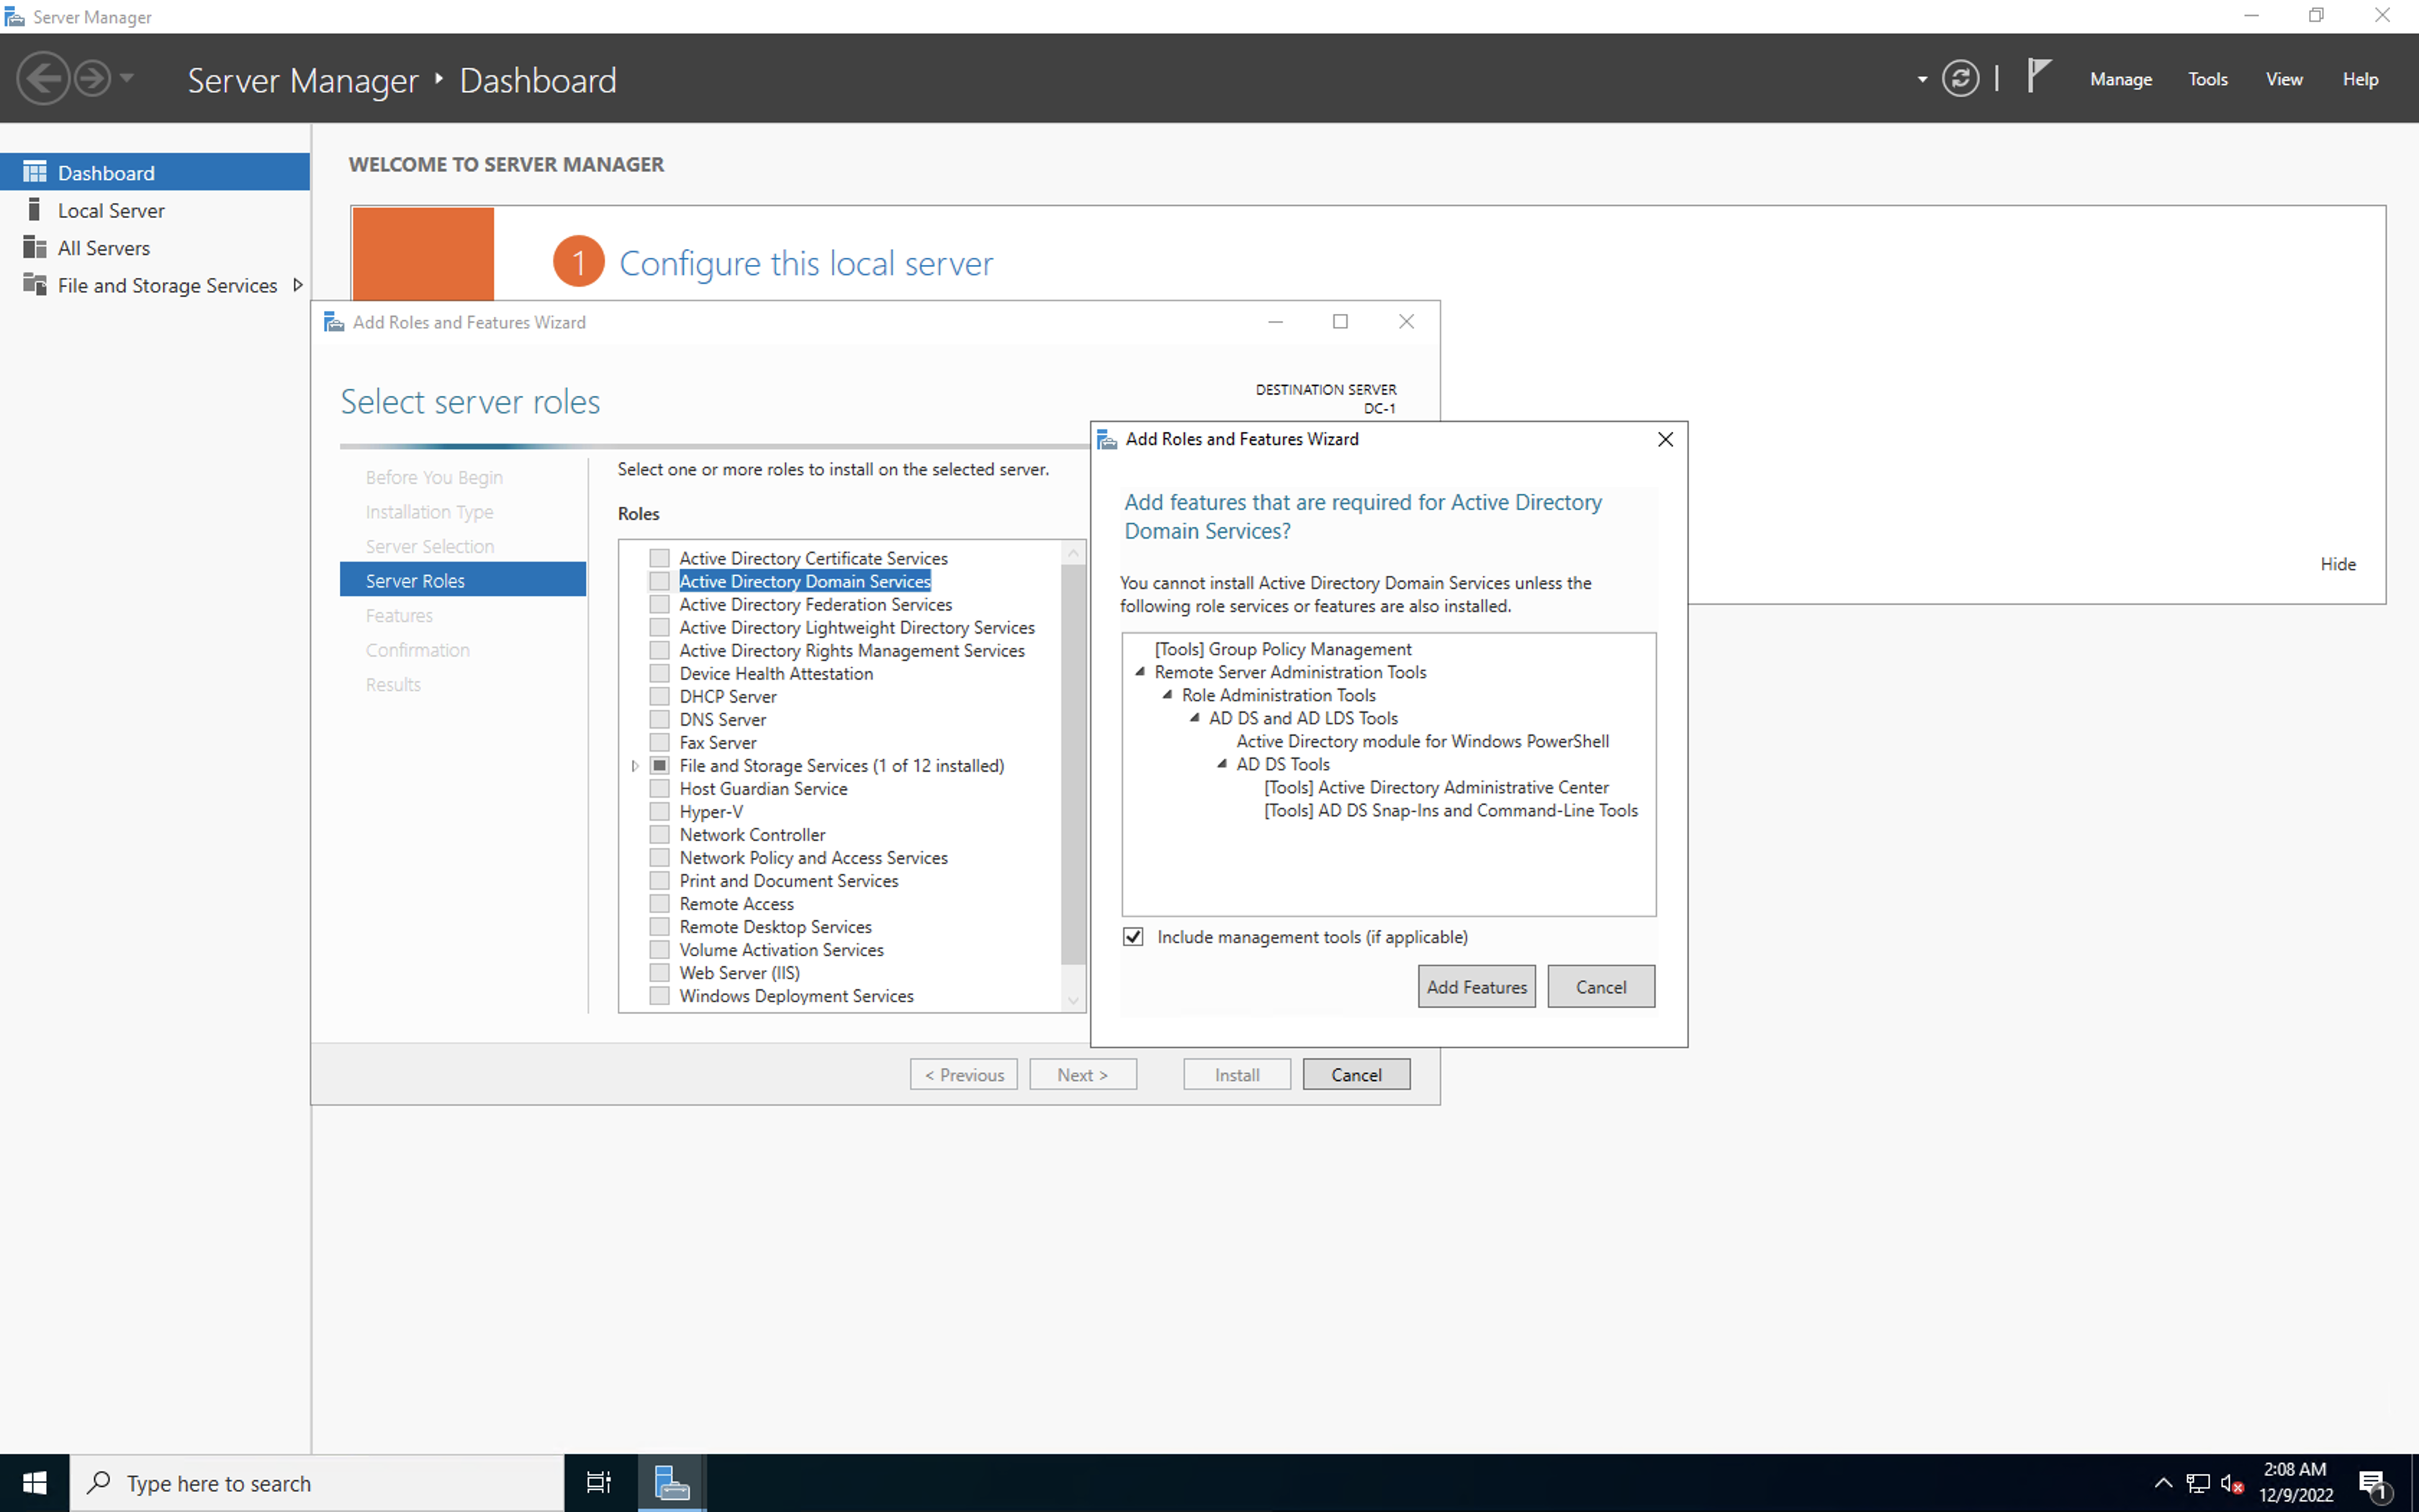Image resolution: width=2419 pixels, height=1512 pixels.
Task: Open the notifications flag icon
Action: [x=2038, y=76]
